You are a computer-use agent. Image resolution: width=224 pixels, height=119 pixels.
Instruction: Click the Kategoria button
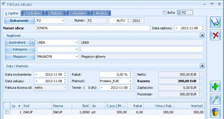(20, 49)
